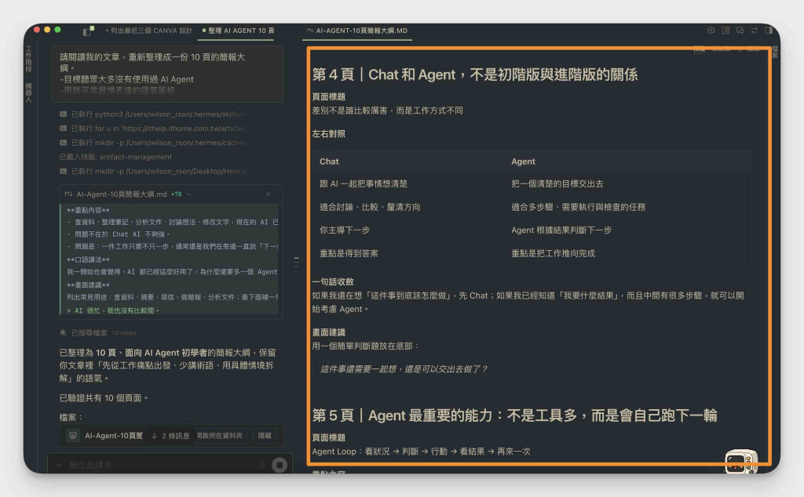Click the 'Chat' table column header
Viewport: 804px width, 497px height.
tap(329, 161)
